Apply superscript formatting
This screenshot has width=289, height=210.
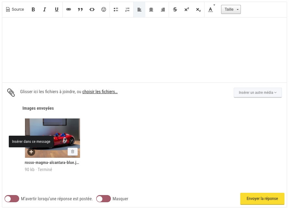pos(186,9)
